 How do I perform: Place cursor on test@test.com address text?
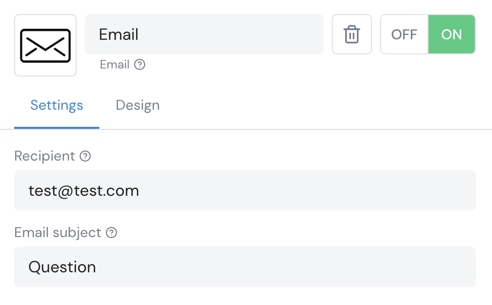point(84,190)
